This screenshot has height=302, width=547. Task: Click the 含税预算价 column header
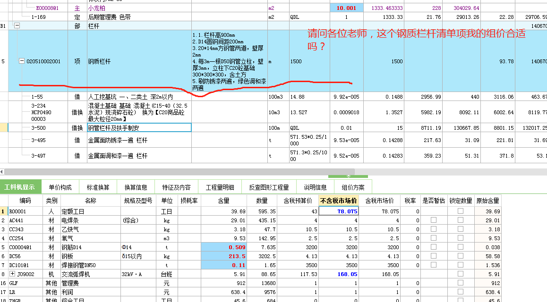pyautogui.click(x=298, y=201)
